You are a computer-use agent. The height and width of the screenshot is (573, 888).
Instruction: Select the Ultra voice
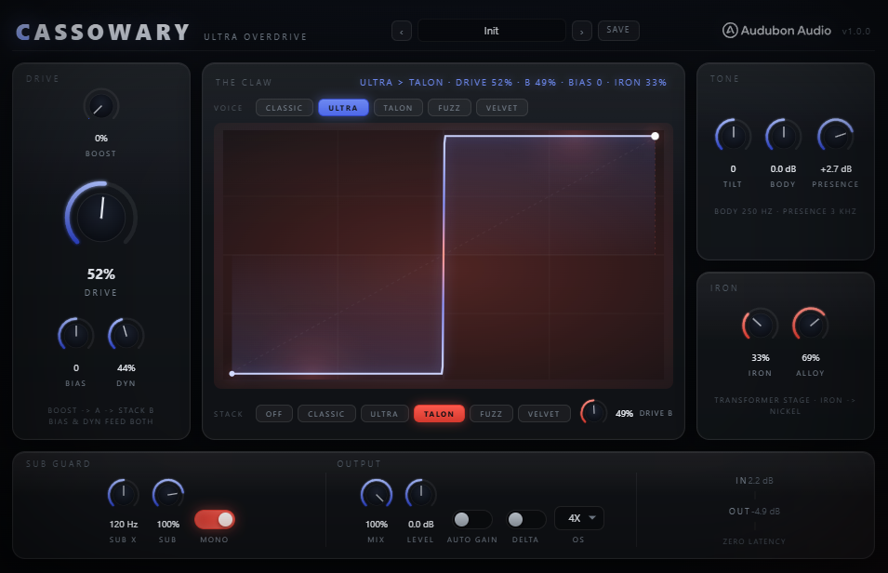pyautogui.click(x=343, y=108)
